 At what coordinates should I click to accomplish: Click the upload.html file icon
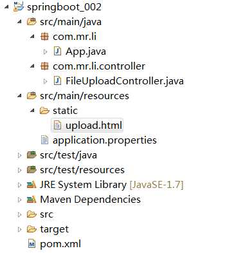[x=57, y=126]
